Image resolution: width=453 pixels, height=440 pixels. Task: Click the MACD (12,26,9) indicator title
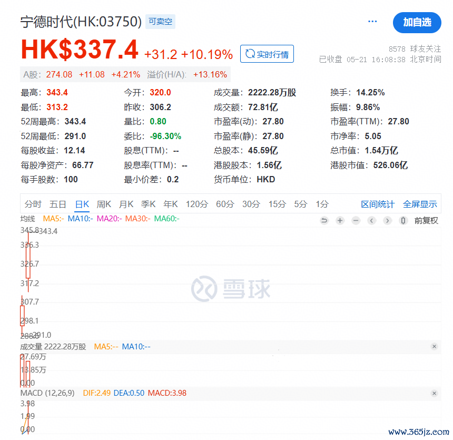pos(47,393)
